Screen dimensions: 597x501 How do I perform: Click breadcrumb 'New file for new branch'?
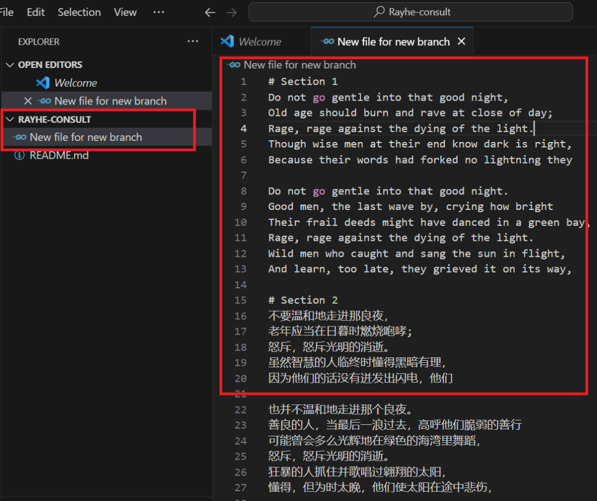pos(300,65)
